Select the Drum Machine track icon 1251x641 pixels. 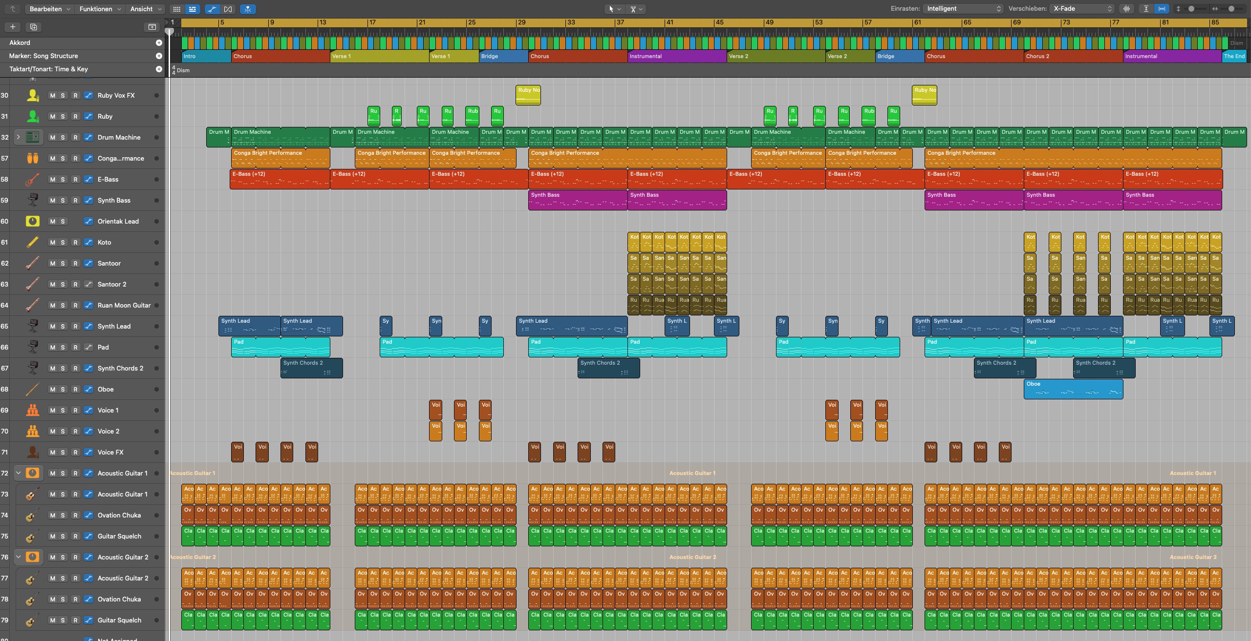click(33, 138)
